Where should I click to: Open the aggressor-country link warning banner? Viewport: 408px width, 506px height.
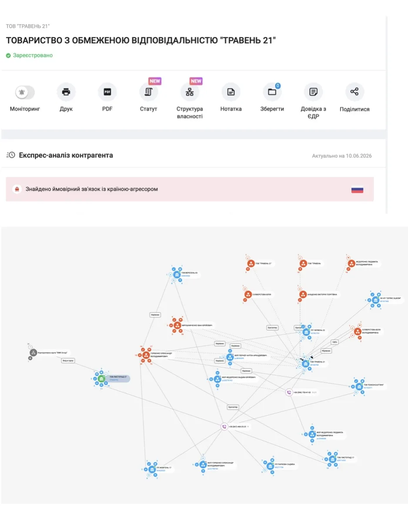[190, 189]
